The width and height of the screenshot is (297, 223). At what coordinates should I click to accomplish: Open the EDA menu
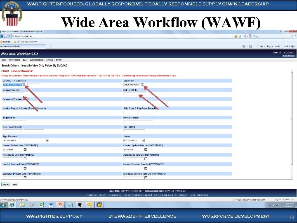point(25,60)
